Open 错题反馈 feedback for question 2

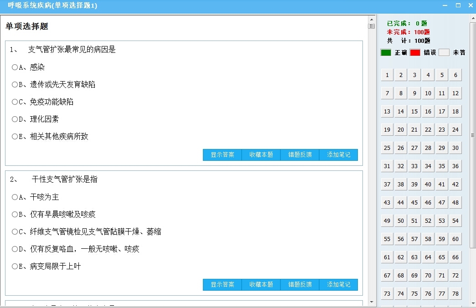299,285
